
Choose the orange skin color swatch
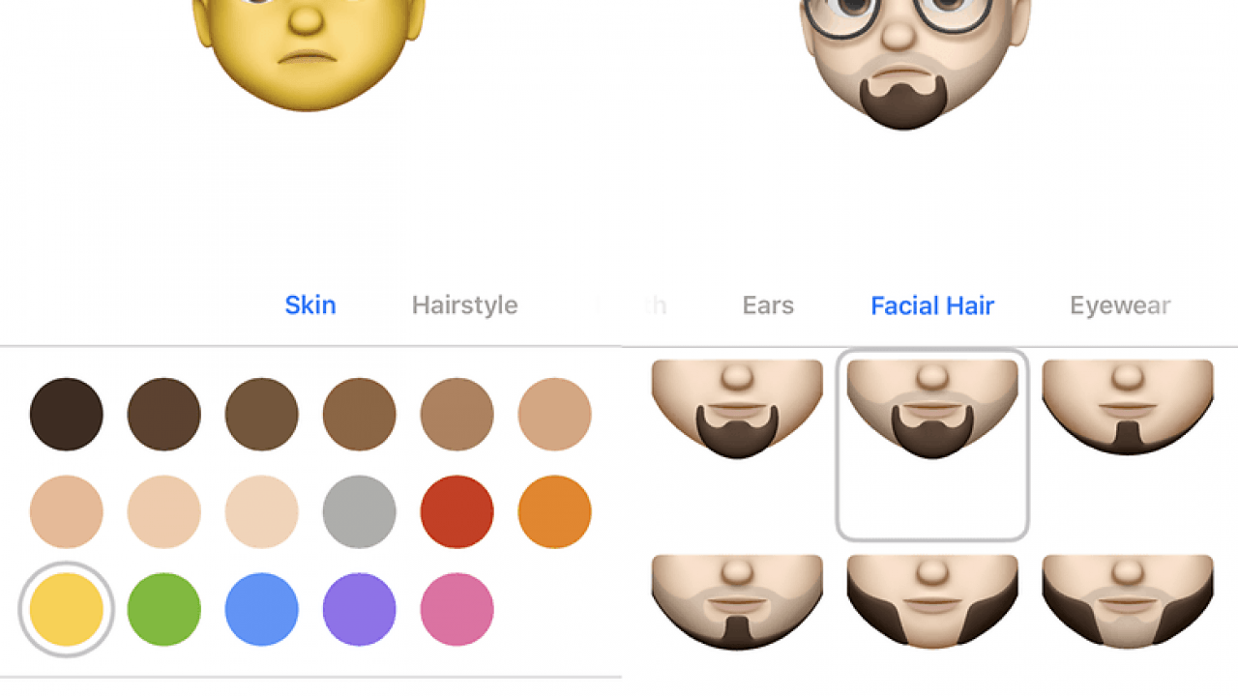click(555, 511)
